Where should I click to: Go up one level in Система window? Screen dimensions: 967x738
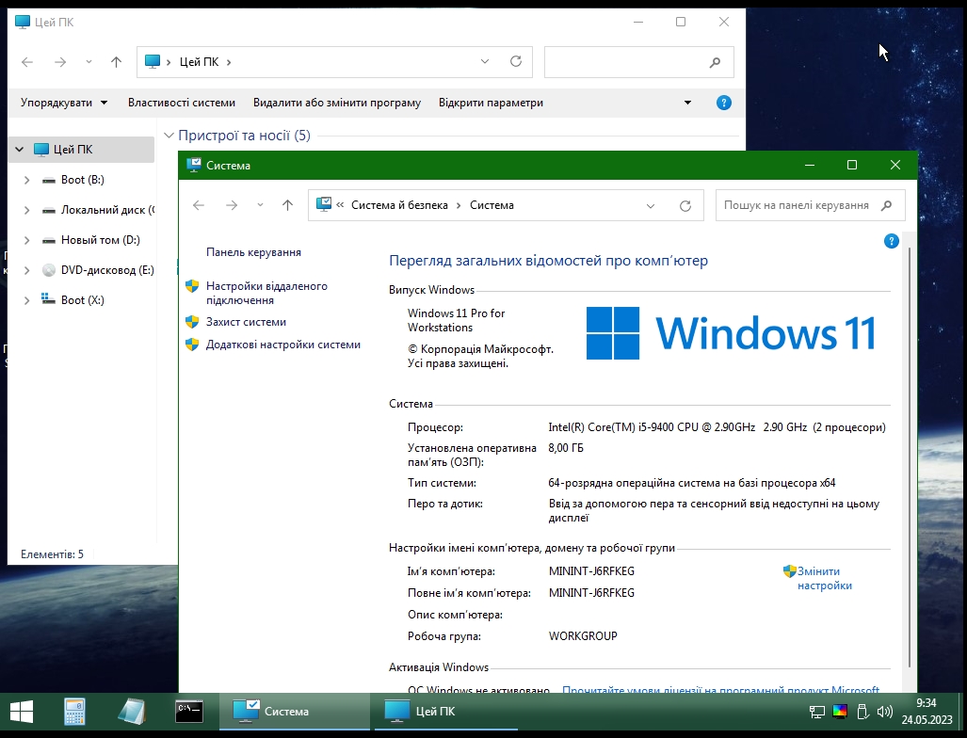[x=287, y=205]
